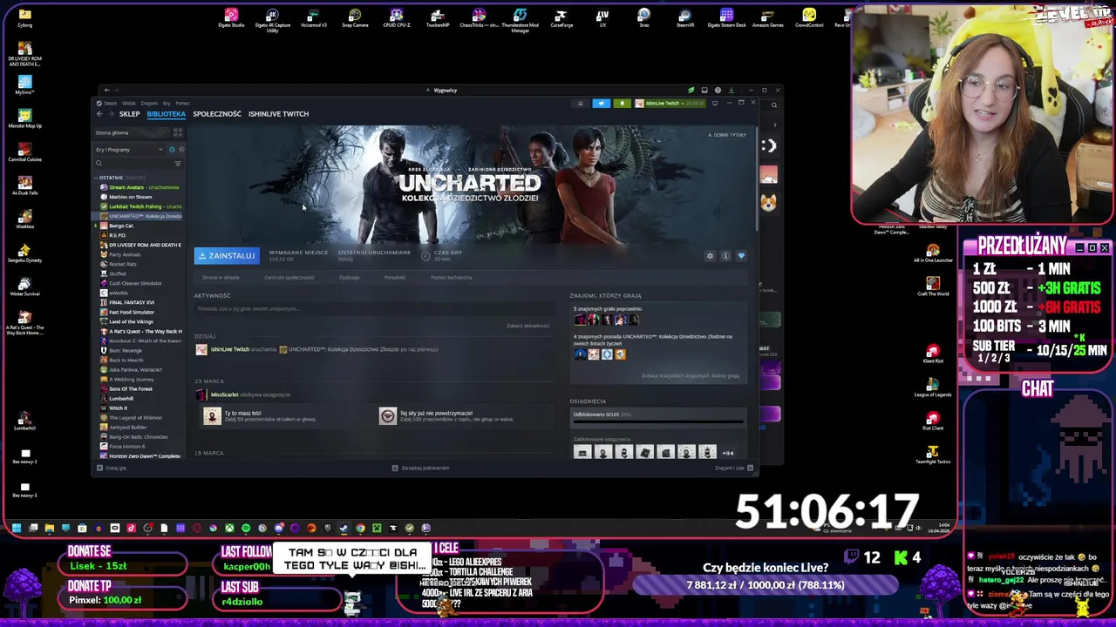Image resolution: width=1116 pixels, height=627 pixels.
Task: Open Steam announcements megaphone icon
Action: point(602,103)
